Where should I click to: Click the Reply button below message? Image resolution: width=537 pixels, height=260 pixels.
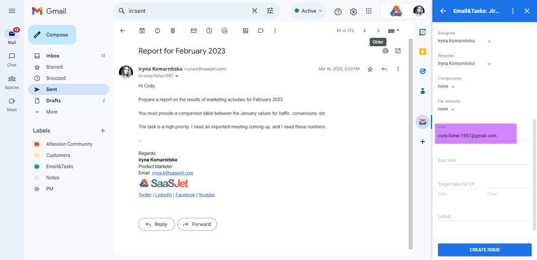tap(156, 224)
